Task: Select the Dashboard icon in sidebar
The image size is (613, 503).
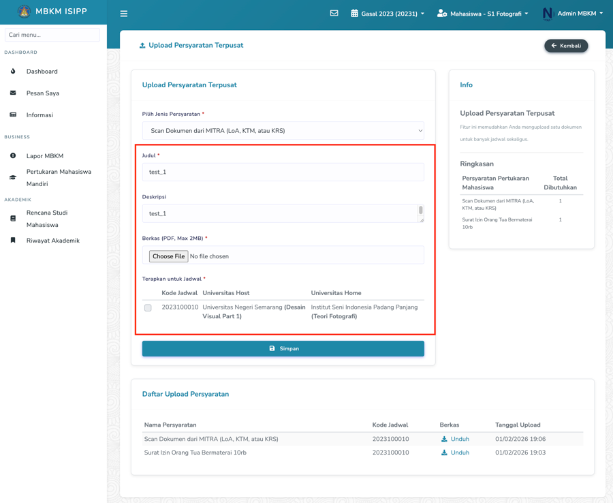Action: coord(12,71)
